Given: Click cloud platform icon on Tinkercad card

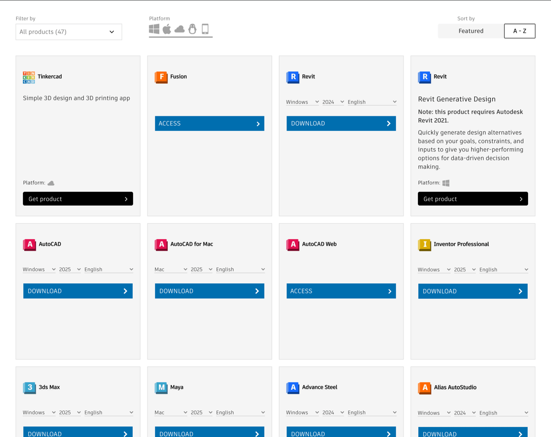Looking at the screenshot, I should pos(51,183).
